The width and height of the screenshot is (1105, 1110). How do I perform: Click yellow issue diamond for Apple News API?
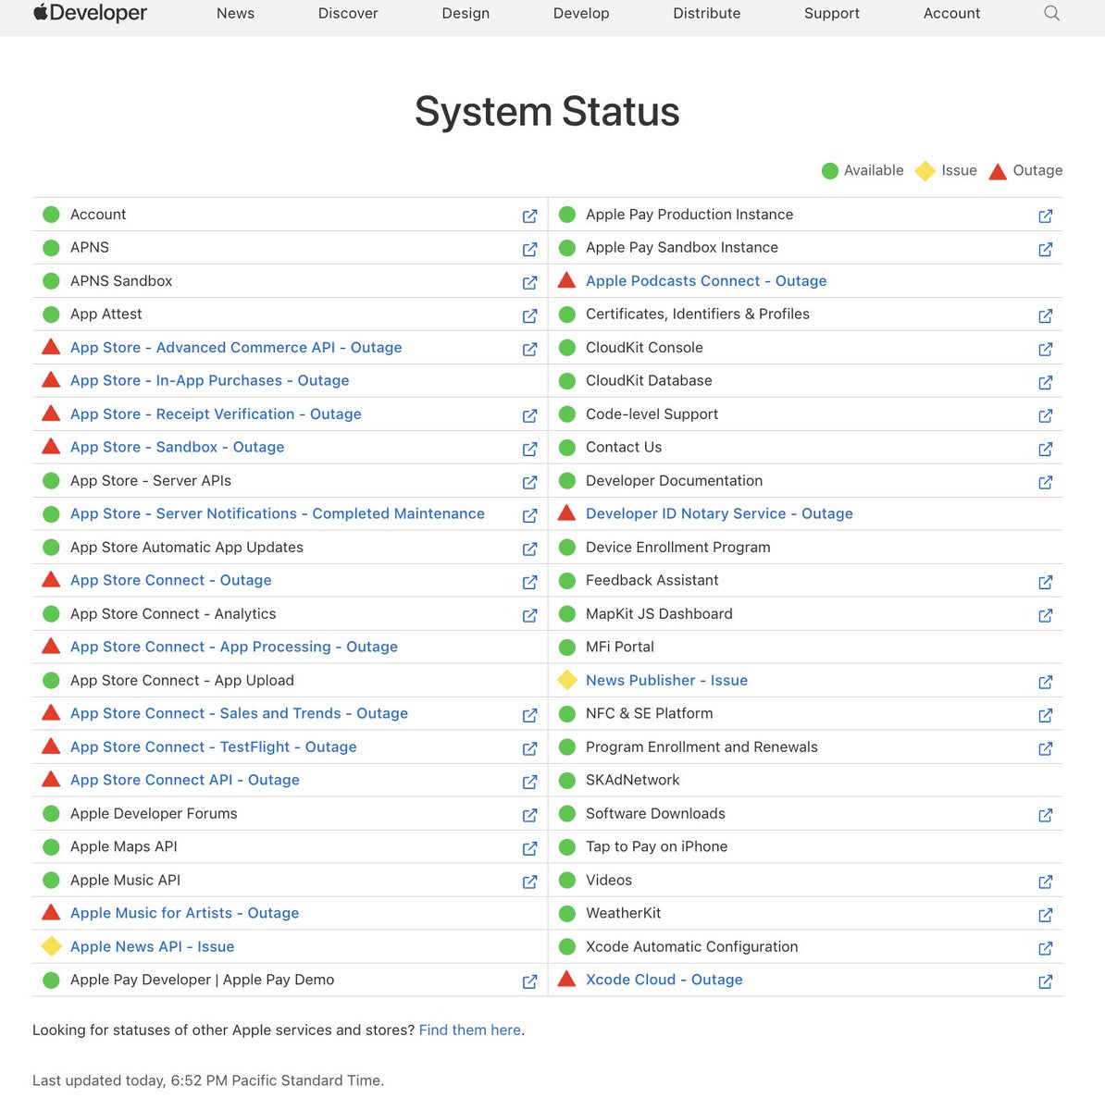coord(52,946)
